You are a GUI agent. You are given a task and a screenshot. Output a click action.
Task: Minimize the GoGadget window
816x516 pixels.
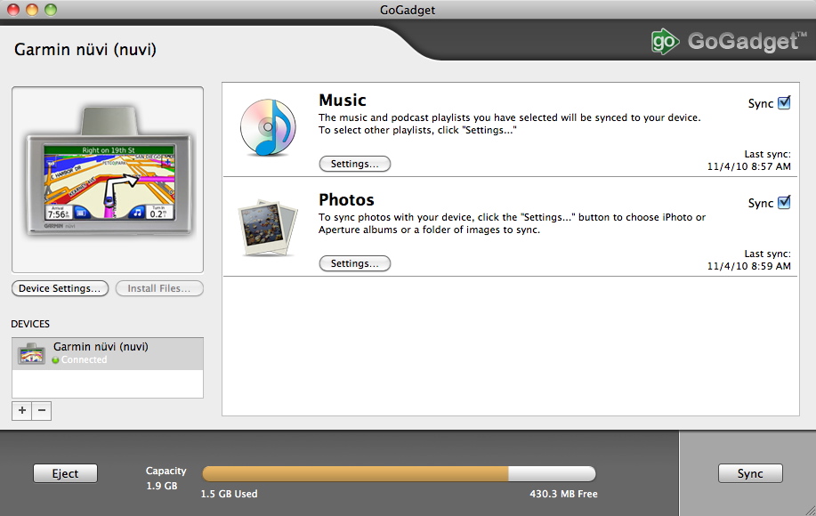tap(32, 10)
